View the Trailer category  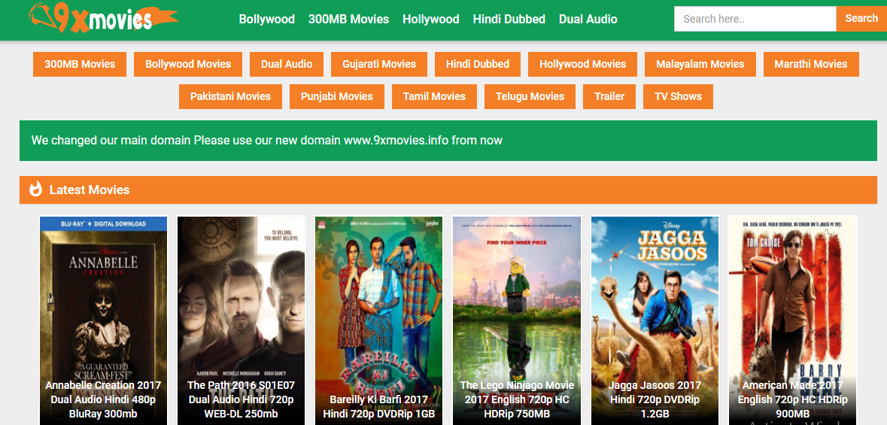tap(609, 96)
